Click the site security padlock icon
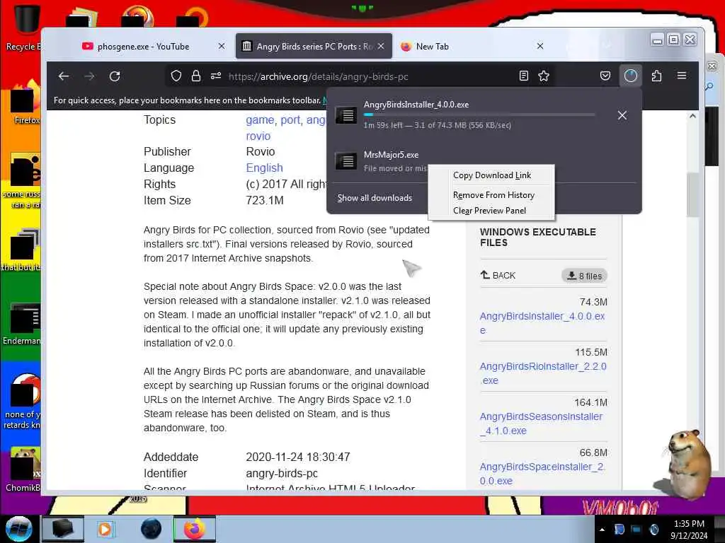The width and height of the screenshot is (725, 543). [196, 76]
